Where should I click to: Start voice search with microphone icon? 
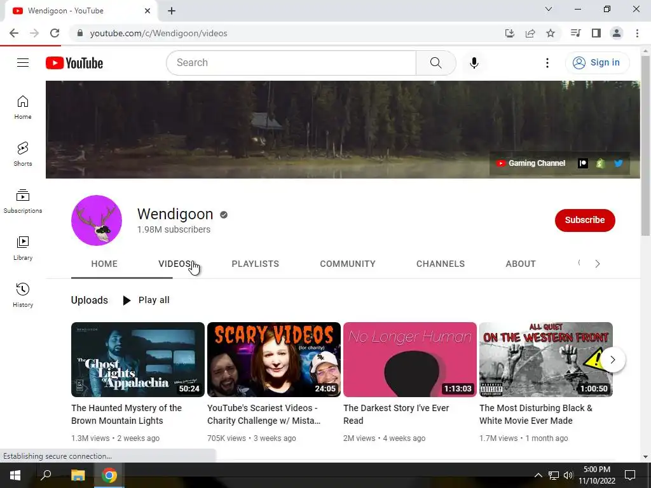coord(474,63)
